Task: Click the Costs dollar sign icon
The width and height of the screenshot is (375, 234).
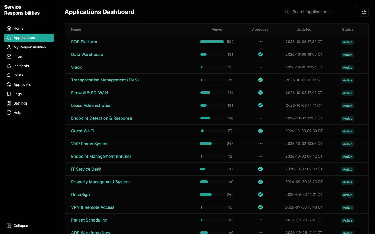Action: coord(9,75)
